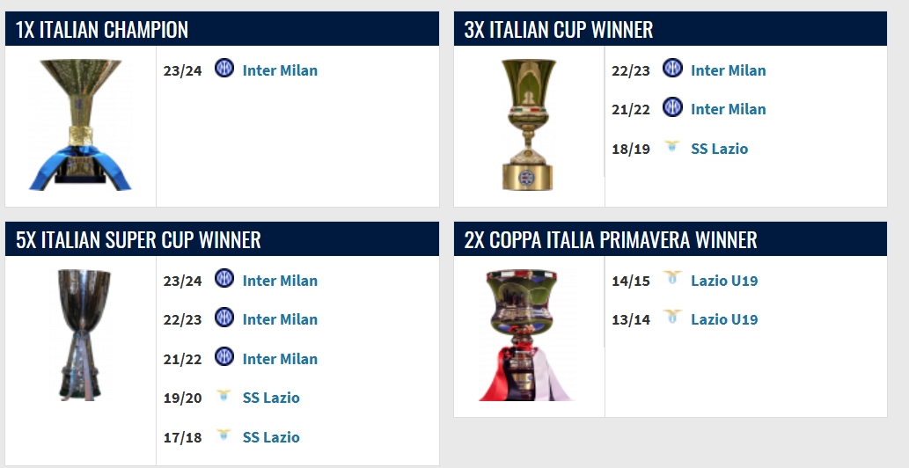Click the Coppa Italia trophy image

point(528,124)
